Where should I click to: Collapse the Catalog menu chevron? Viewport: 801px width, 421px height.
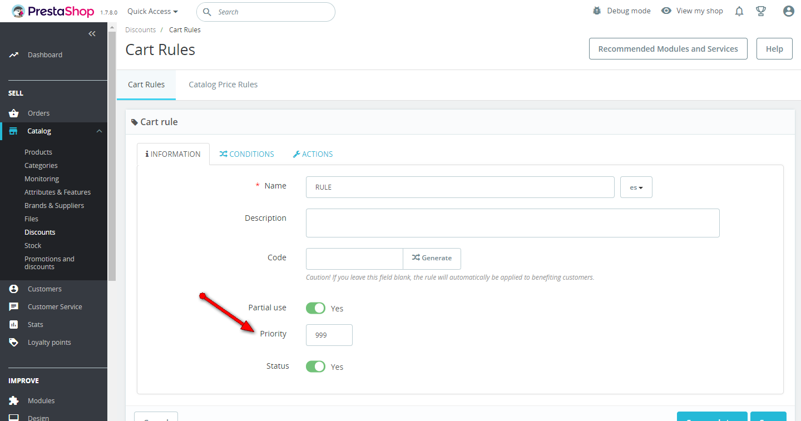99,131
